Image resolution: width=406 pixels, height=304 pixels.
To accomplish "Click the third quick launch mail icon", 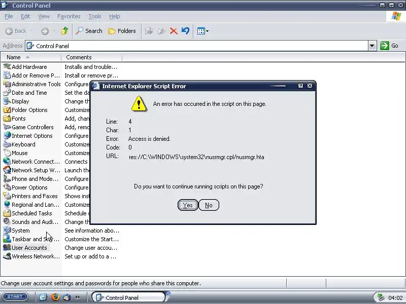I will (x=67, y=297).
